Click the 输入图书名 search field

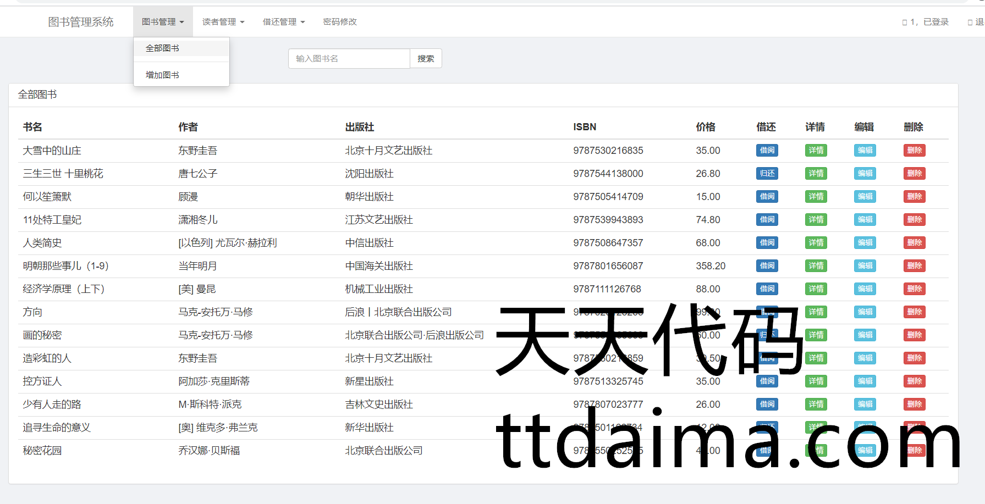pyautogui.click(x=349, y=59)
